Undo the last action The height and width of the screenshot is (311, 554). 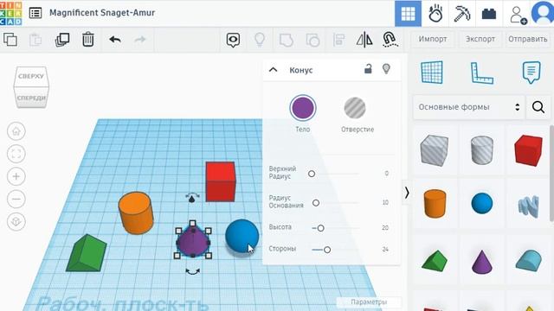(115, 40)
